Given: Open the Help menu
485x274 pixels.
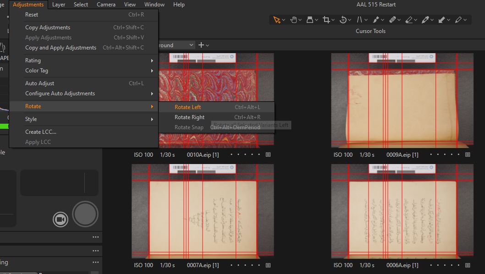Looking at the screenshot, I should pos(179,5).
